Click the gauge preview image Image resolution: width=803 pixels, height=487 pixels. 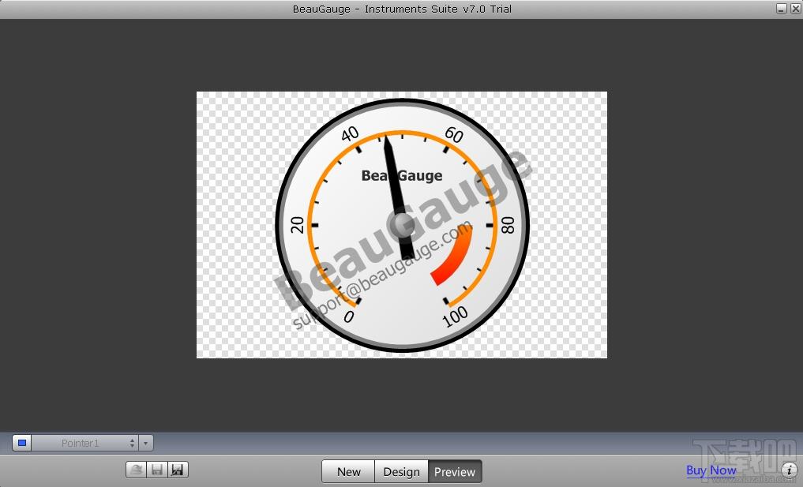(402, 225)
